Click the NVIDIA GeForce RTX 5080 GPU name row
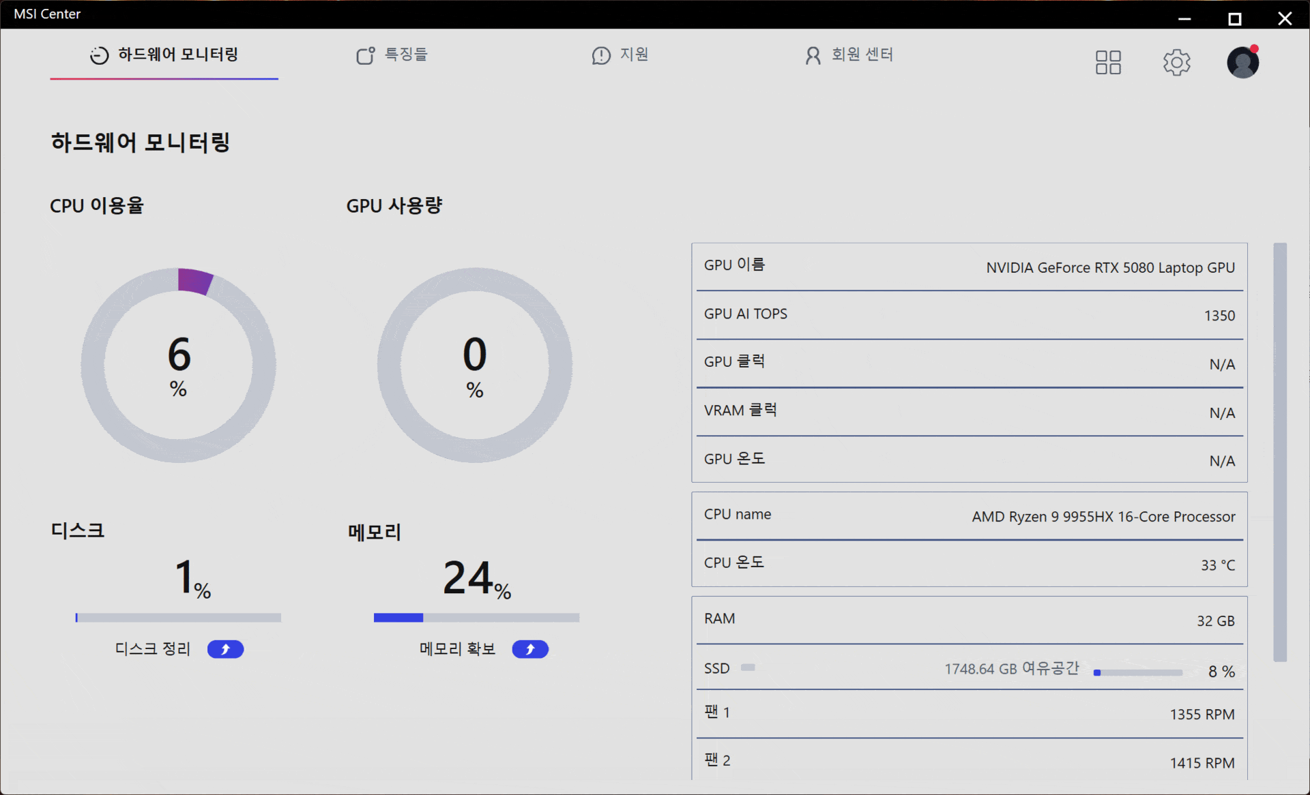Viewport: 1310px width, 795px height. point(969,267)
